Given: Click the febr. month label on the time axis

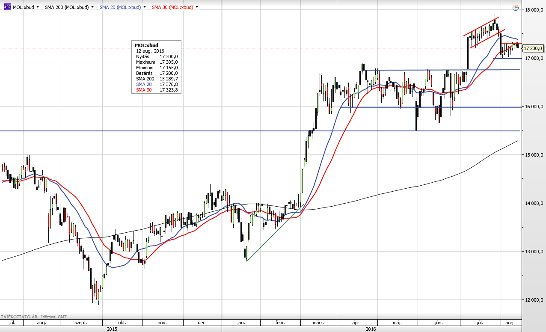Looking at the screenshot, I should tap(280, 323).
